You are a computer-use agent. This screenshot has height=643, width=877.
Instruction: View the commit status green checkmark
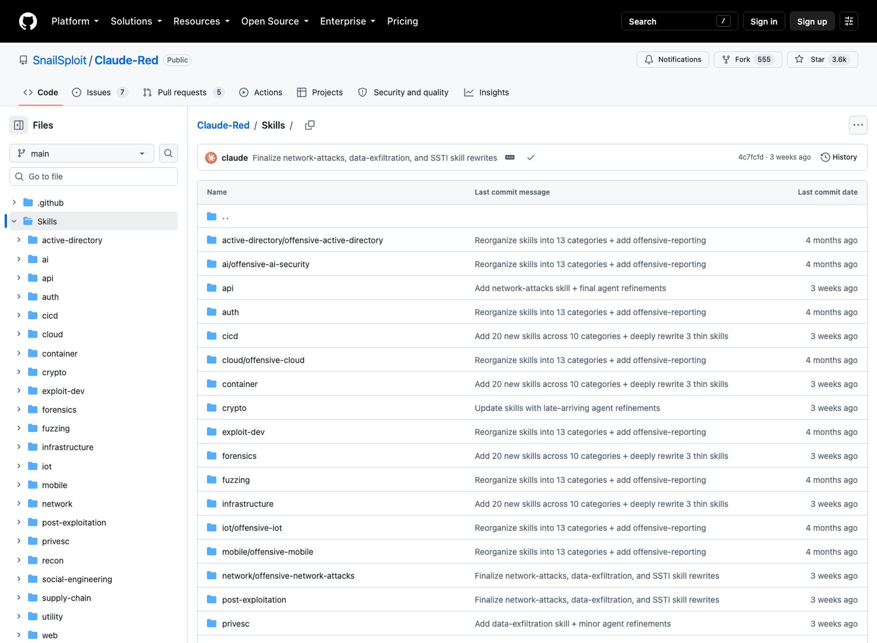pos(531,157)
